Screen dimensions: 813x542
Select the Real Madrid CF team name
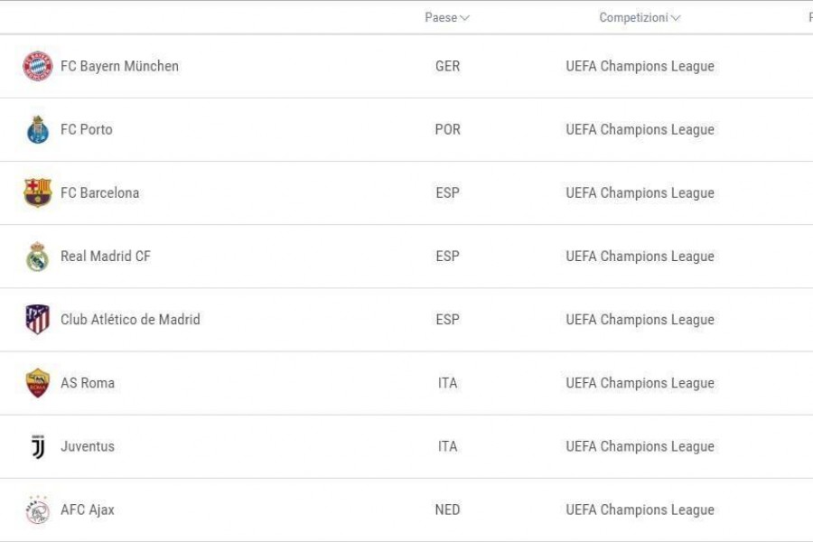tap(106, 257)
